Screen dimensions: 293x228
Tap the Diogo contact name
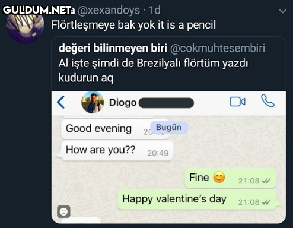(x=123, y=103)
